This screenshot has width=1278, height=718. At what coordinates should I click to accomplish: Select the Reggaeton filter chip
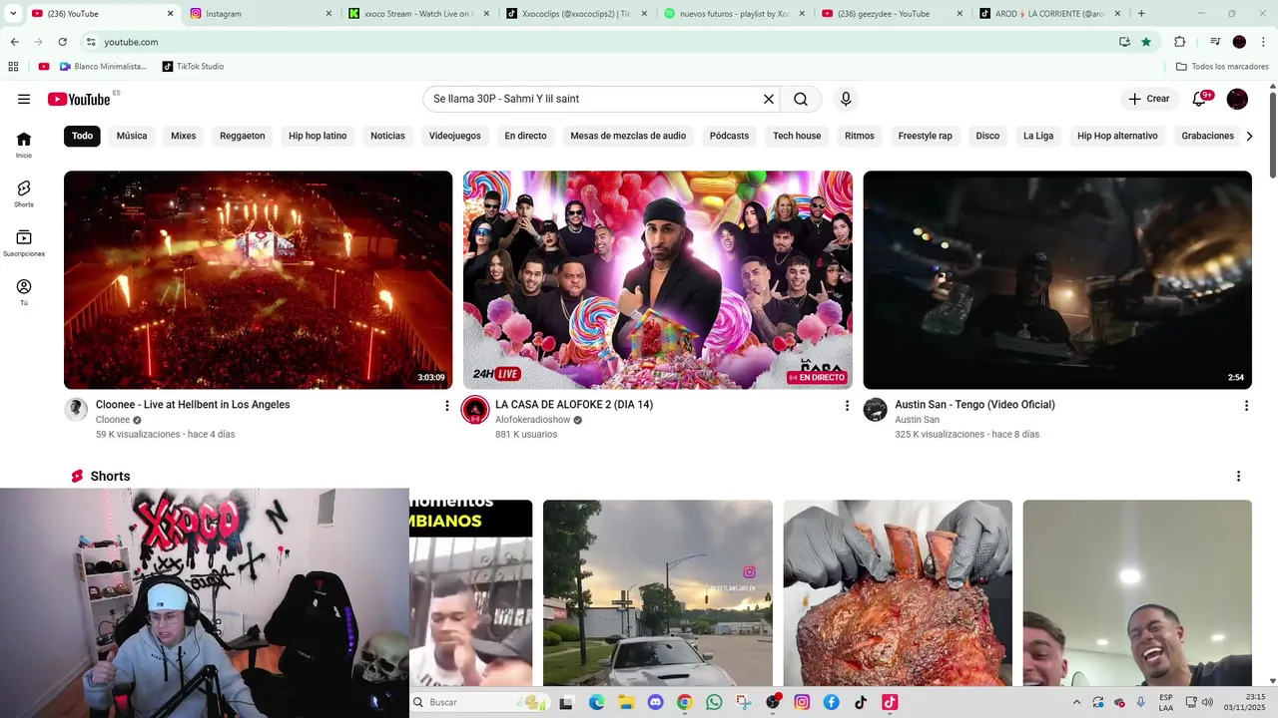tap(243, 136)
